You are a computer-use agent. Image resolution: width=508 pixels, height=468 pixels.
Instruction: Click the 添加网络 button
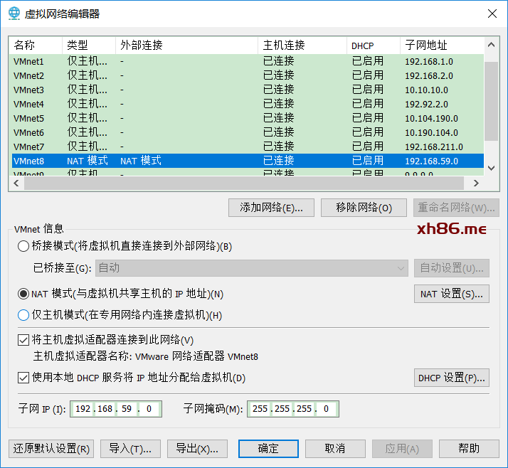[271, 208]
